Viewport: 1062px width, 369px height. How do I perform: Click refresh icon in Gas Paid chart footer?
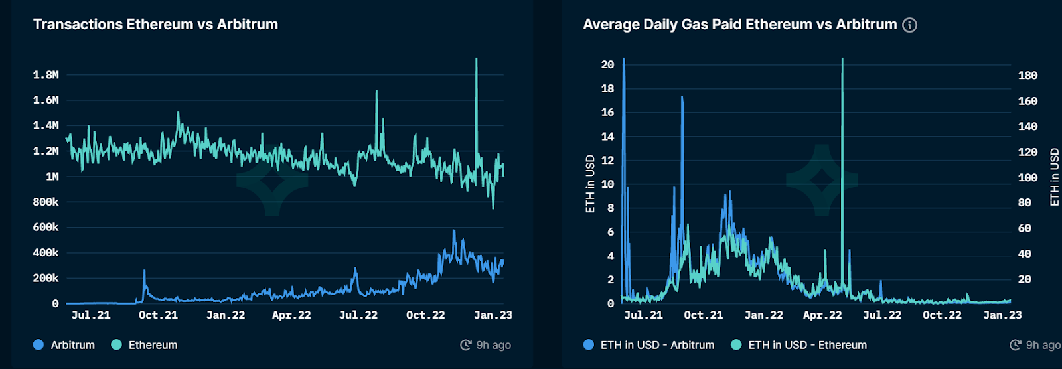[x=1016, y=345]
